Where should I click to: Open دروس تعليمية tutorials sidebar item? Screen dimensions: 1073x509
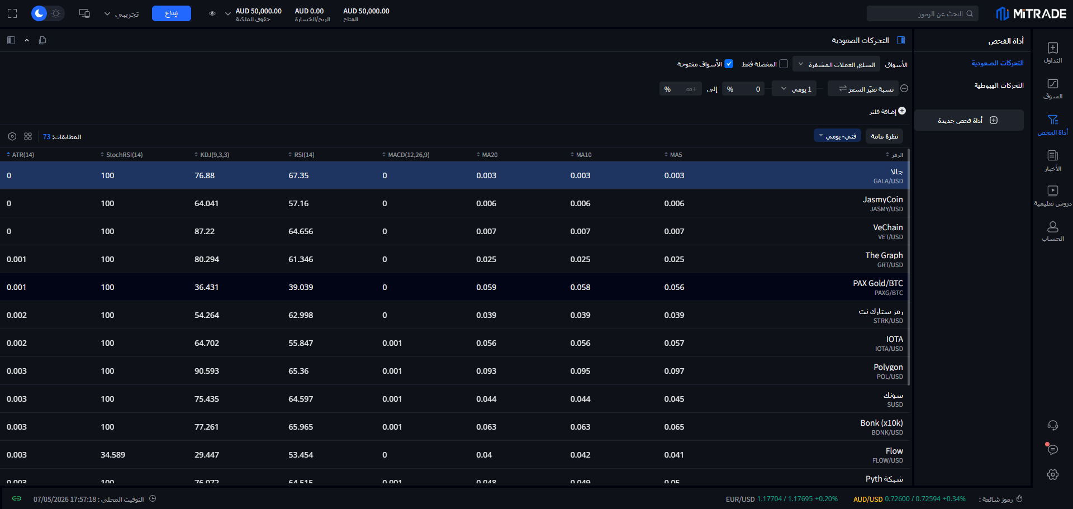pyautogui.click(x=1053, y=196)
